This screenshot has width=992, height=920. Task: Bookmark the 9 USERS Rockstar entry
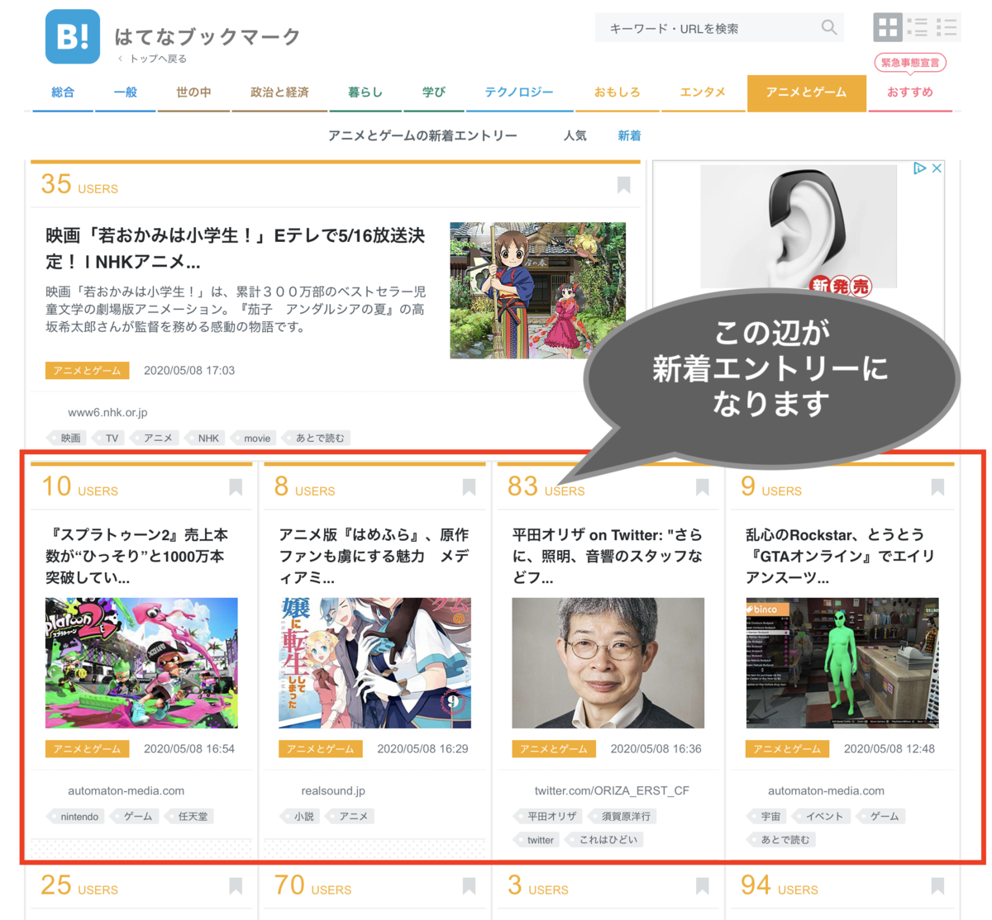coord(937,487)
